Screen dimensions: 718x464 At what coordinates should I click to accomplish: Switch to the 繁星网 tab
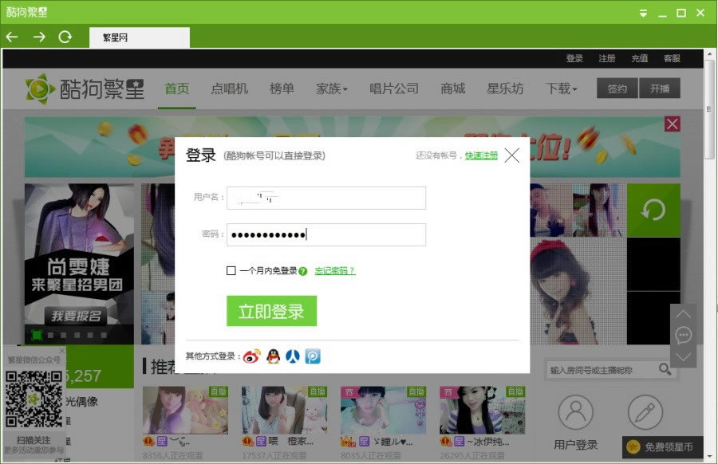[x=139, y=37]
